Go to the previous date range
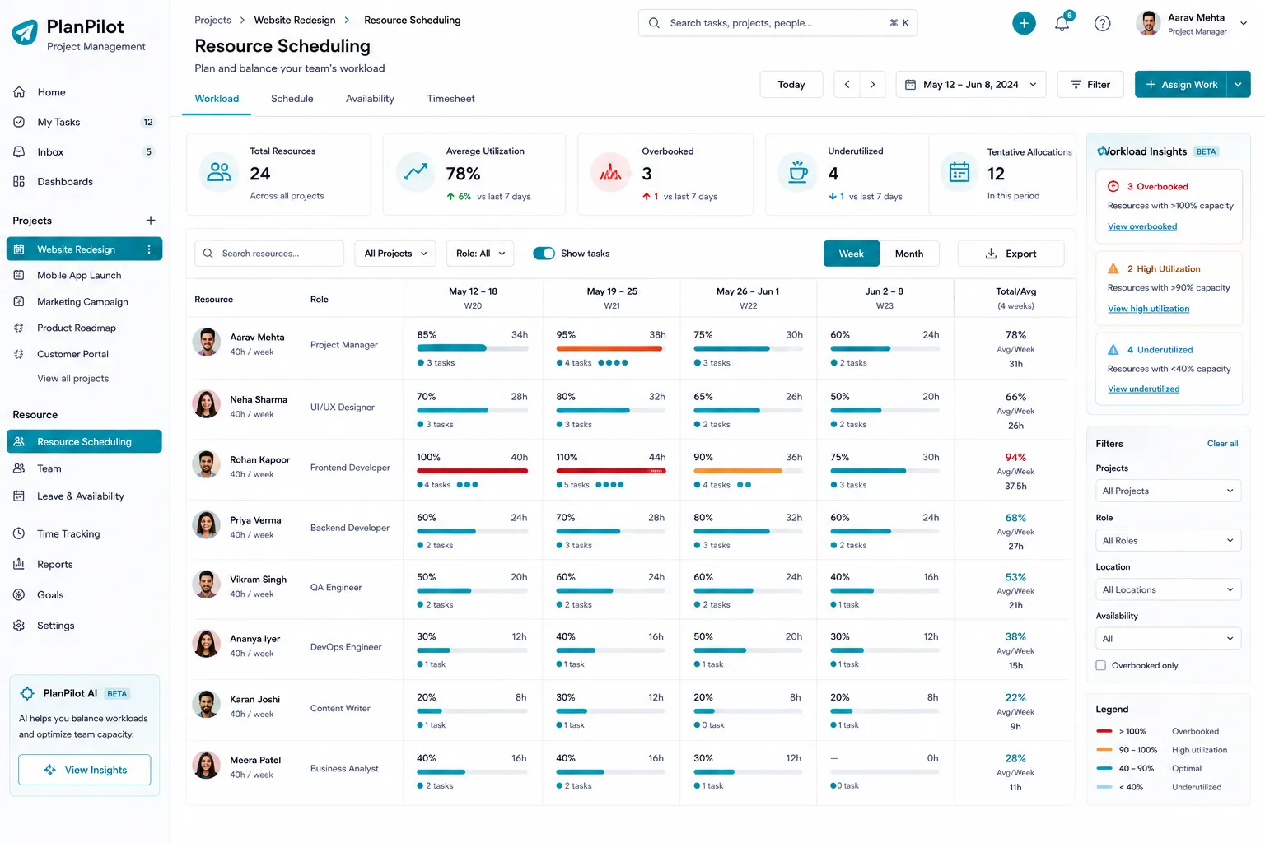 coord(847,84)
